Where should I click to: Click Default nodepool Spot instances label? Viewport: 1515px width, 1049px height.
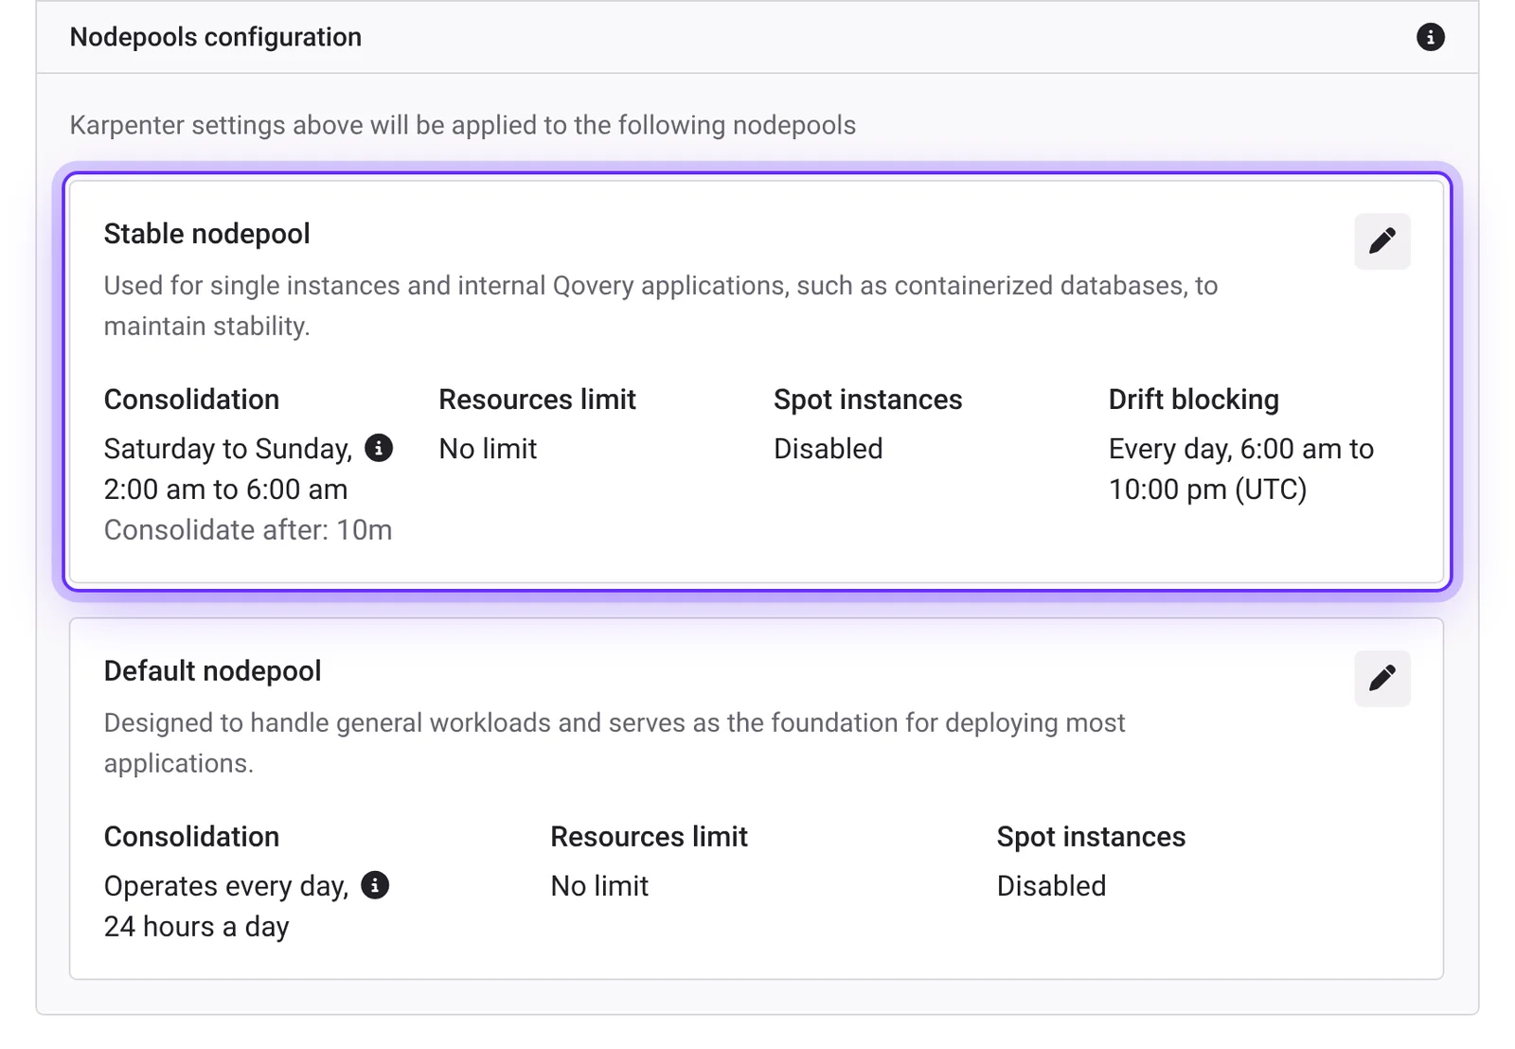1091,837
